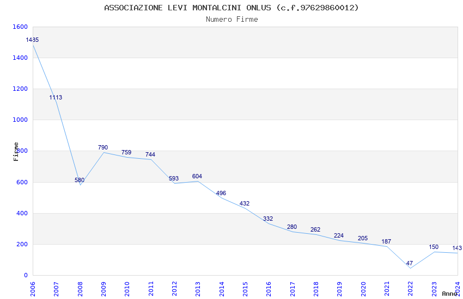
Task: Click the 2018 year label
Action: click(x=316, y=289)
